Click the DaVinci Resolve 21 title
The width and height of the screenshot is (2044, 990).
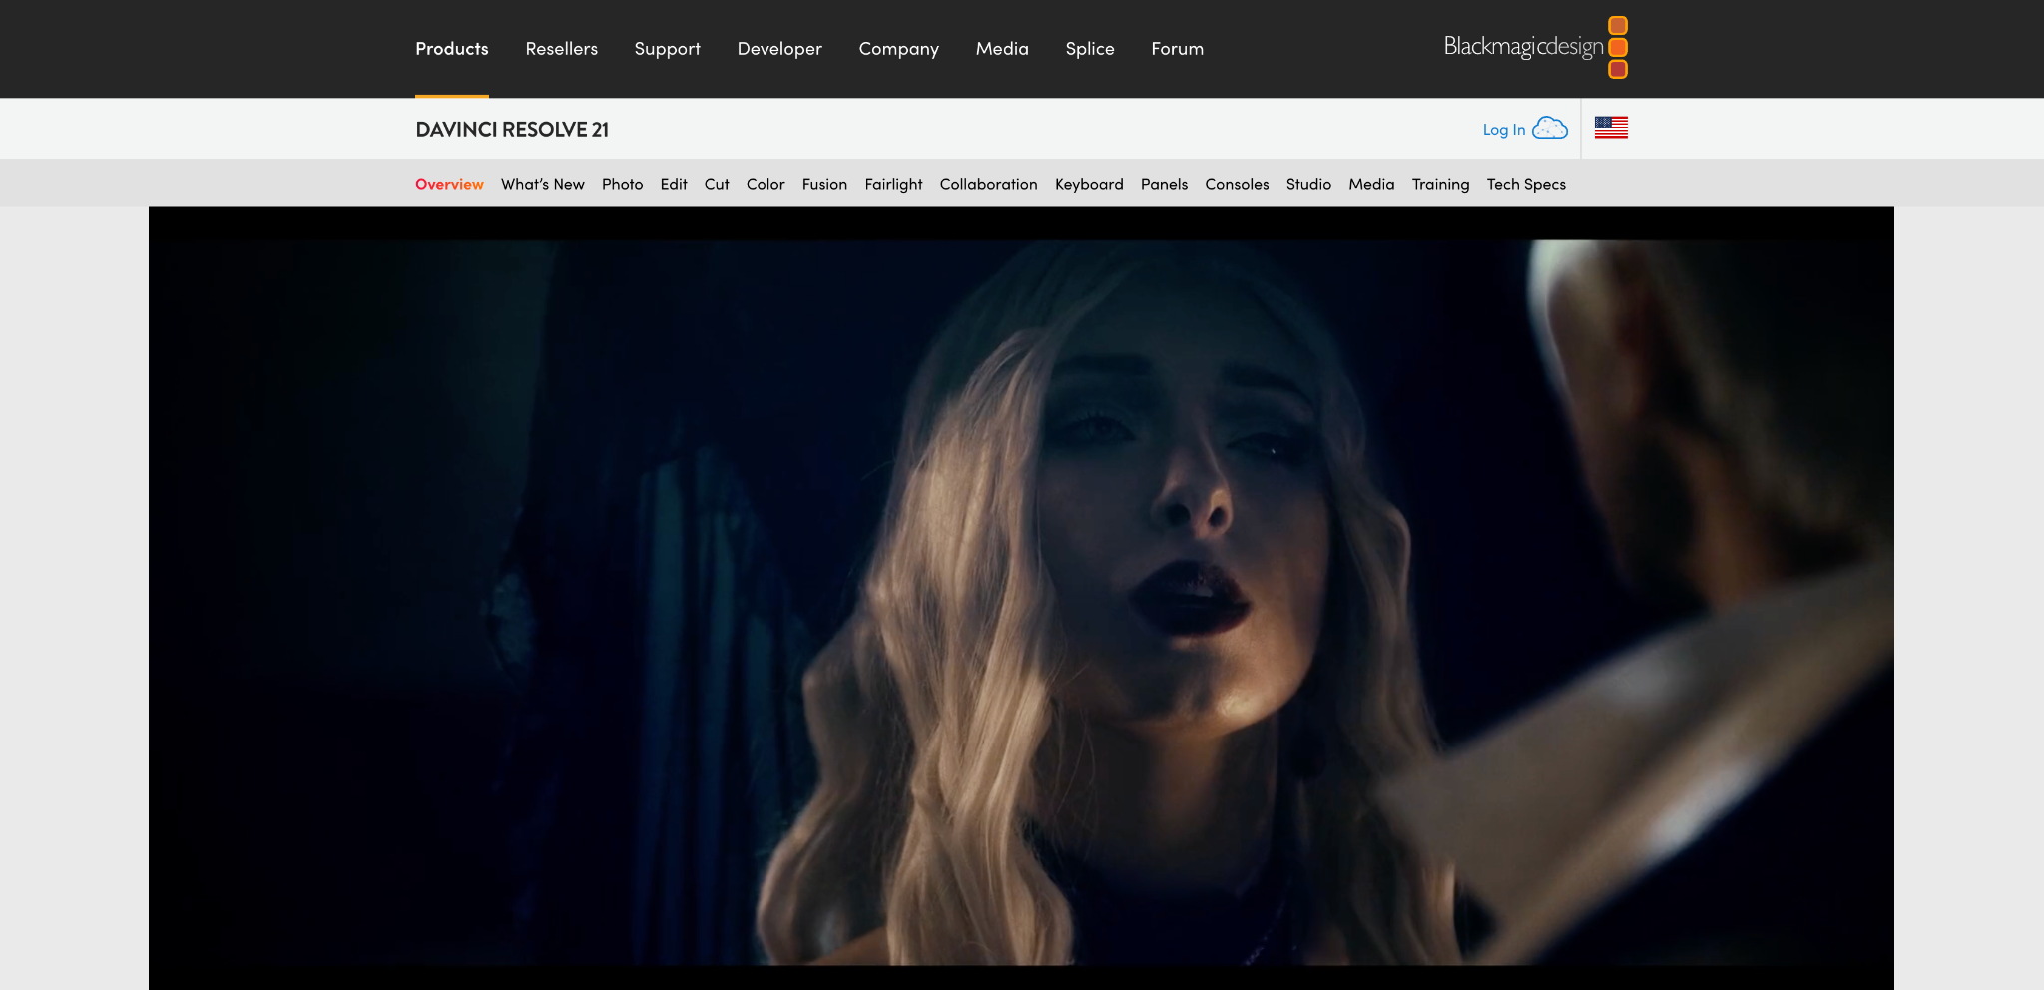coord(512,130)
